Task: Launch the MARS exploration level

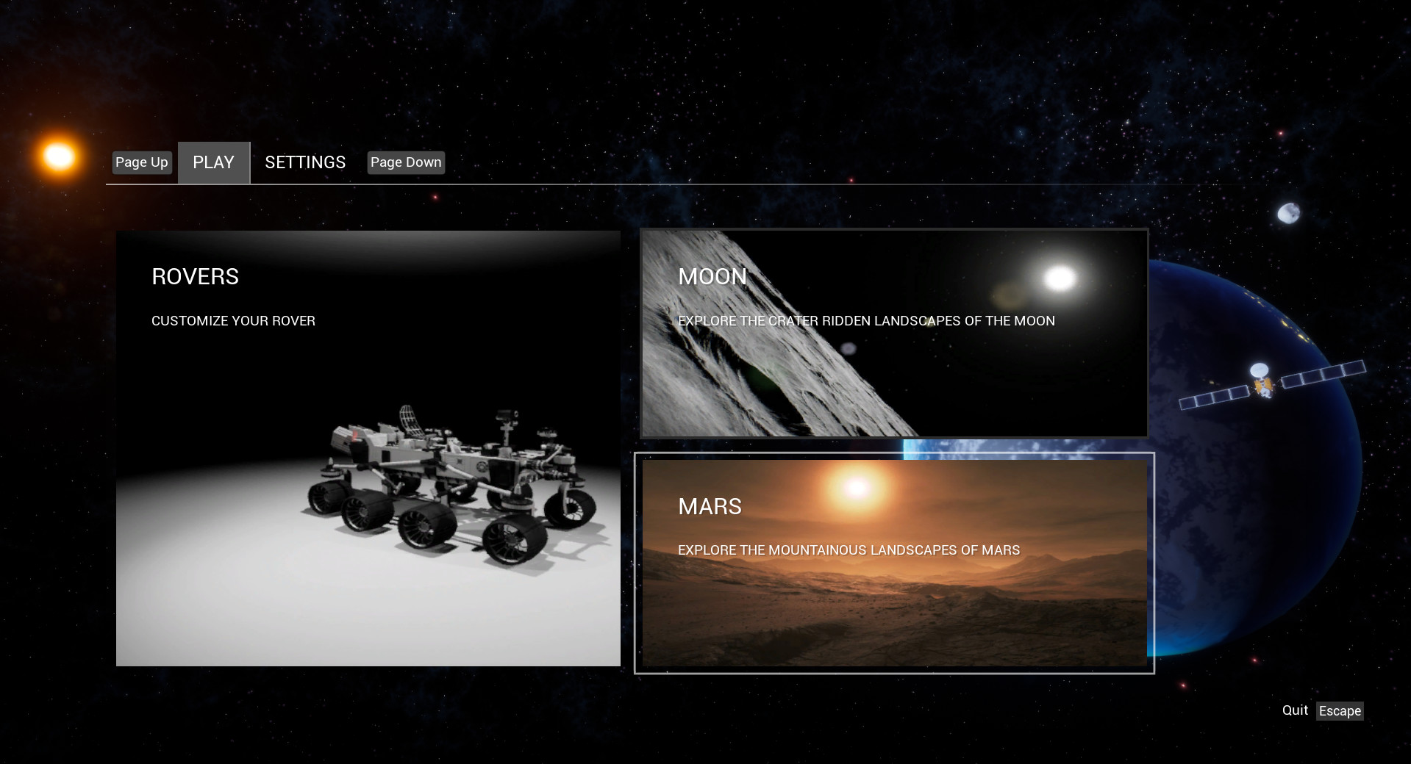Action: [x=893, y=562]
